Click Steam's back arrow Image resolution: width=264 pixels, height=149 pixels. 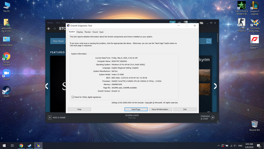pyautogui.click(x=49, y=28)
